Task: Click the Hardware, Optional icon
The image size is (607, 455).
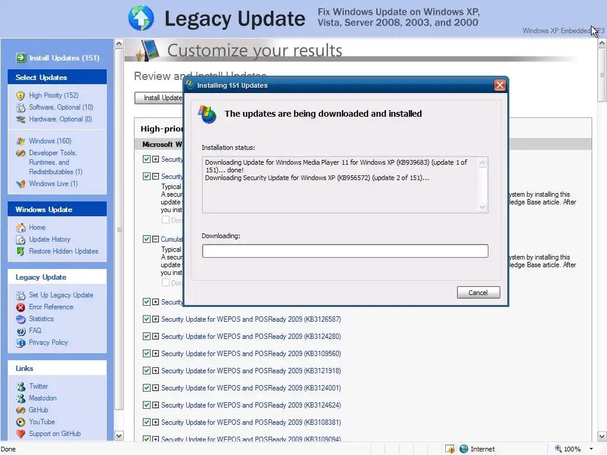Action: click(21, 120)
